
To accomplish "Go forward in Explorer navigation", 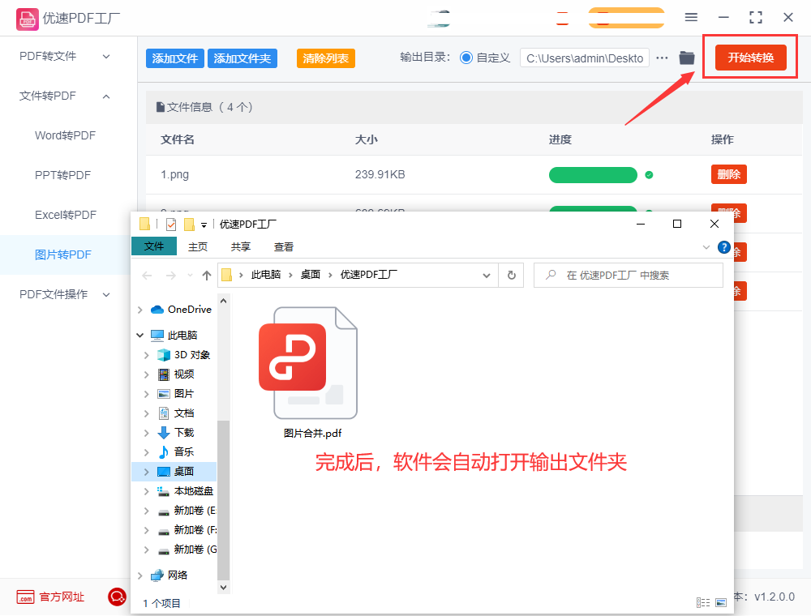I will 170,276.
